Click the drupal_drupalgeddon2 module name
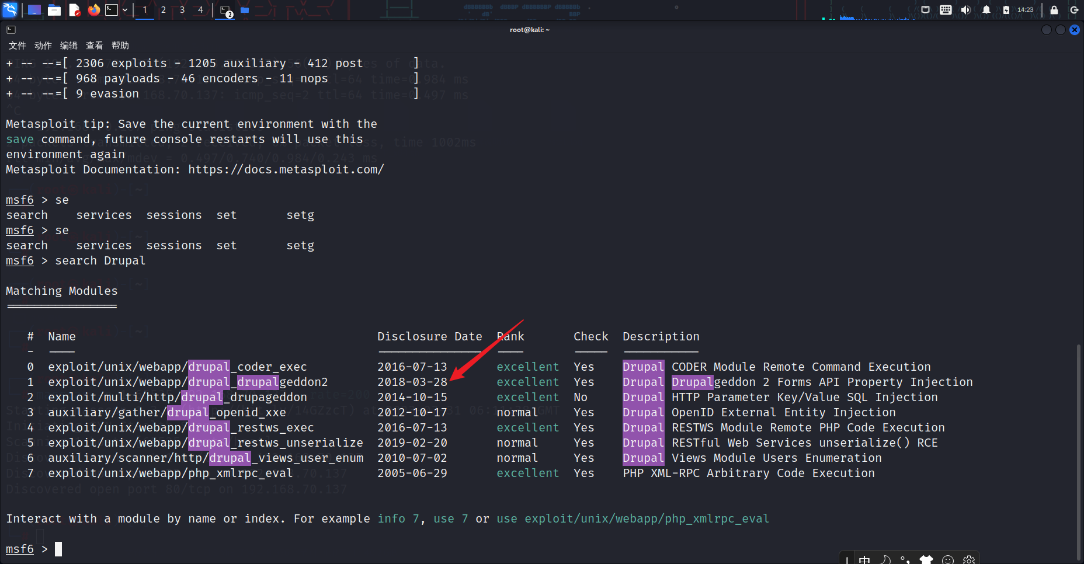Viewport: 1084px width, 564px height. [188, 382]
